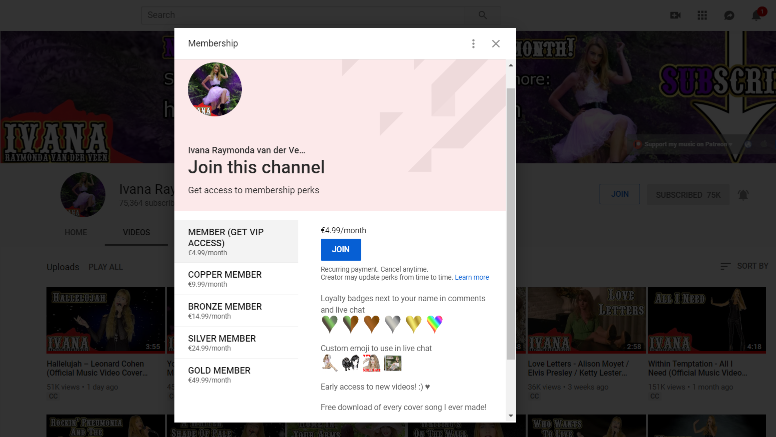
Task: Click the search magnifier icon
Action: coord(482,15)
